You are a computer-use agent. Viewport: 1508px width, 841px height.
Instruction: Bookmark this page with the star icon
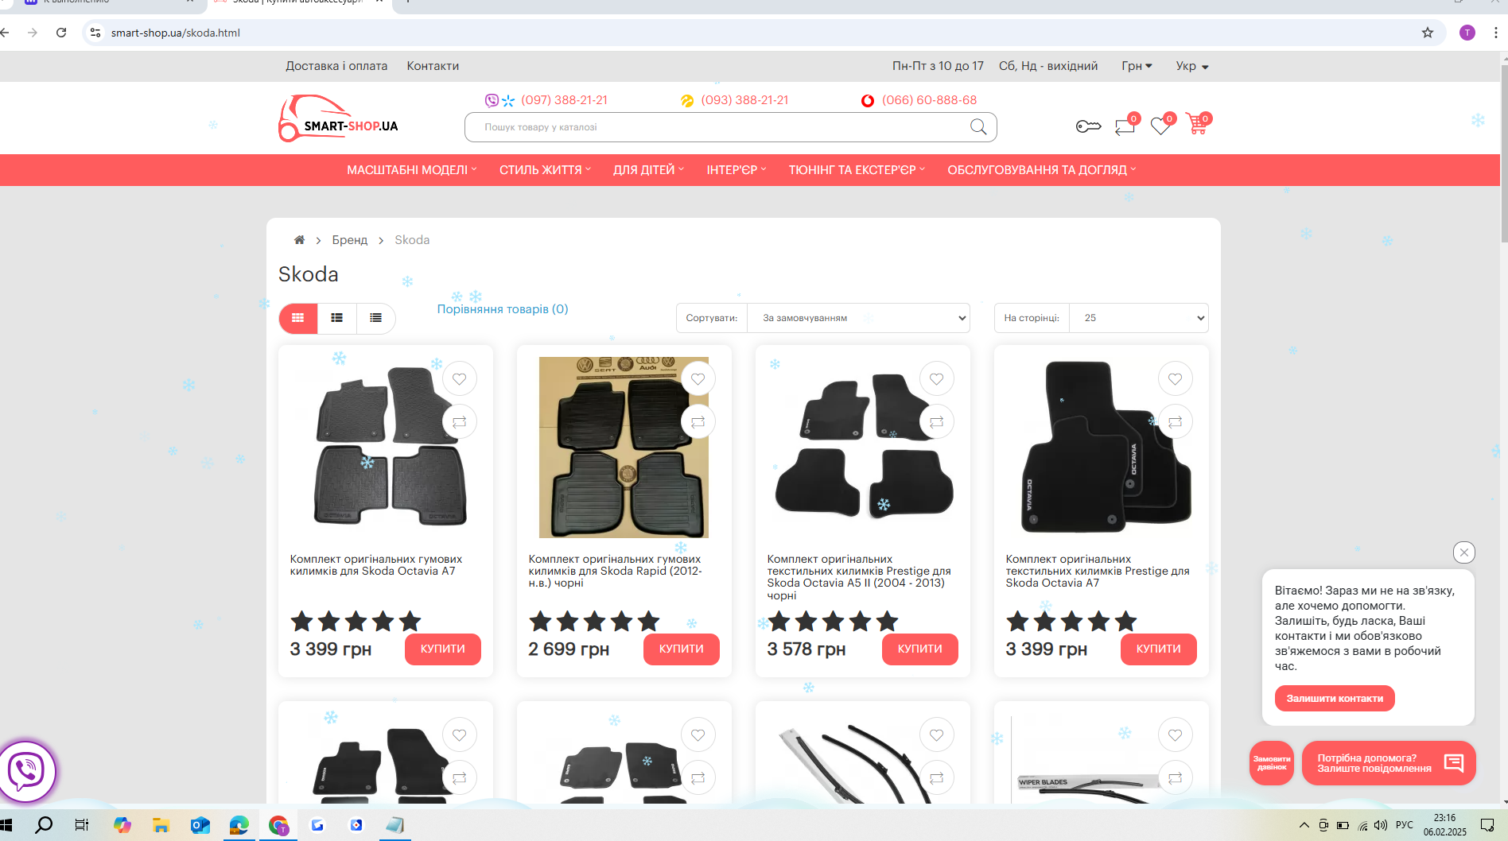[x=1428, y=33]
